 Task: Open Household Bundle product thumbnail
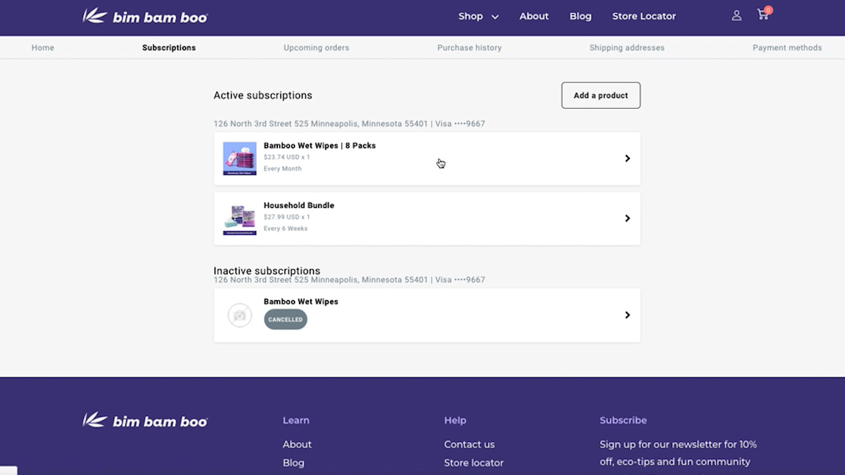click(x=240, y=218)
